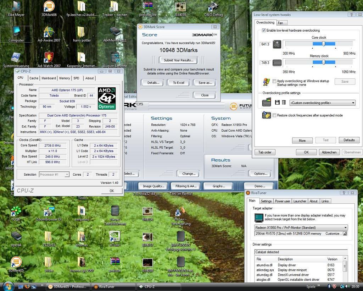This screenshot has height=291, width=363.
Task: Click Submit Your Results button
Action: tap(179, 60)
